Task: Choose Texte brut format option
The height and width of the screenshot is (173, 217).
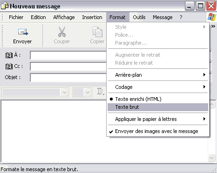Action: pos(158,107)
